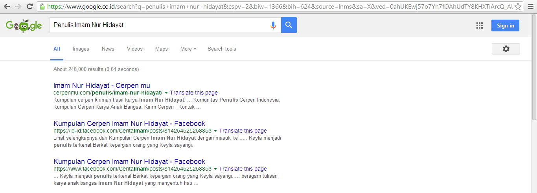Go to Google home via the logo
Image resolution: width=537 pixels, height=193 pixels.
(24, 26)
